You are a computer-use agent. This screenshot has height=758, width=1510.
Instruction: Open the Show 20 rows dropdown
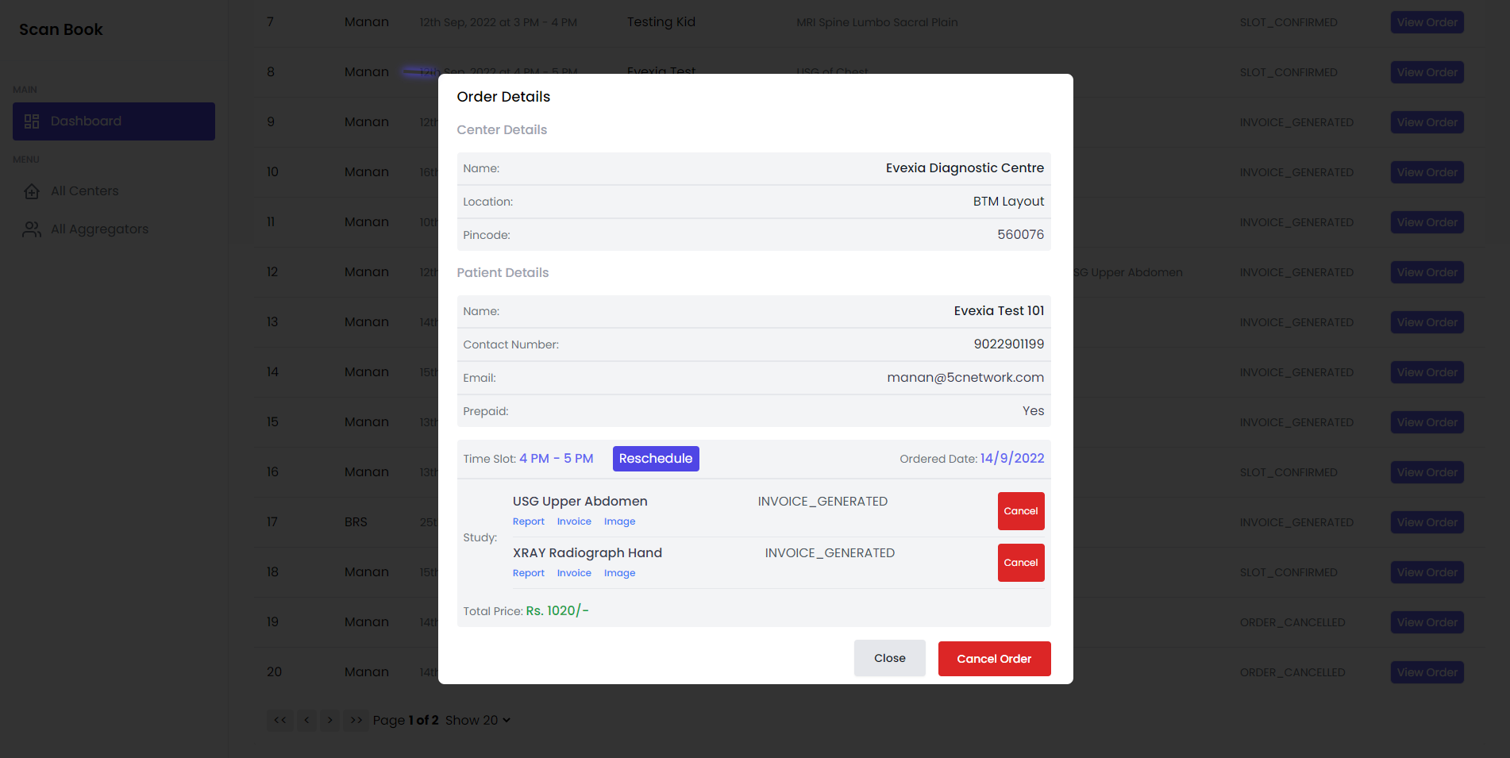pyautogui.click(x=478, y=720)
